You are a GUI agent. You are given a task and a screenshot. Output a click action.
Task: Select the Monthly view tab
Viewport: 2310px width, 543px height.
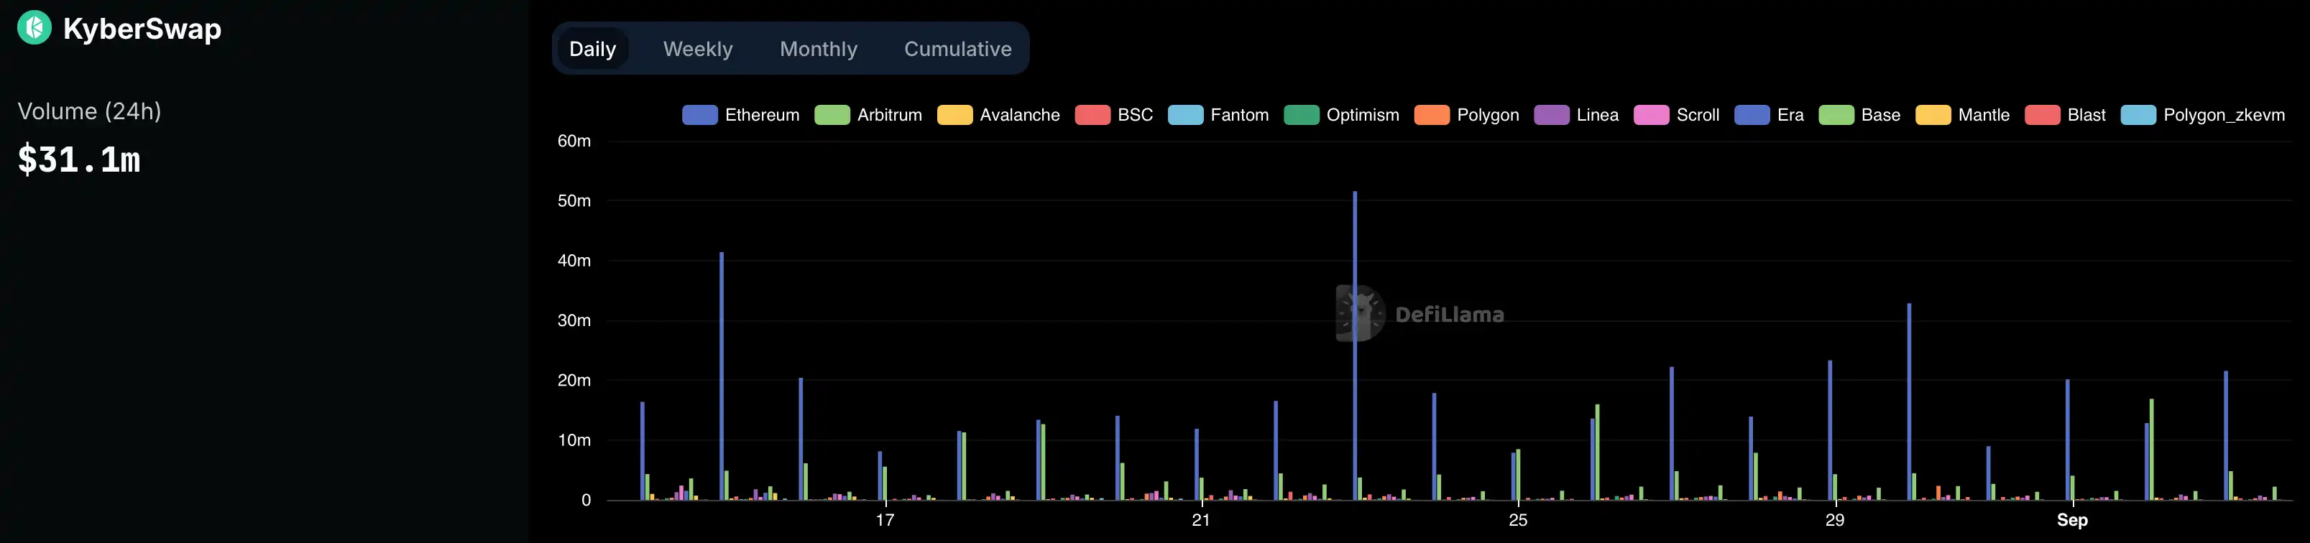pyautogui.click(x=818, y=50)
